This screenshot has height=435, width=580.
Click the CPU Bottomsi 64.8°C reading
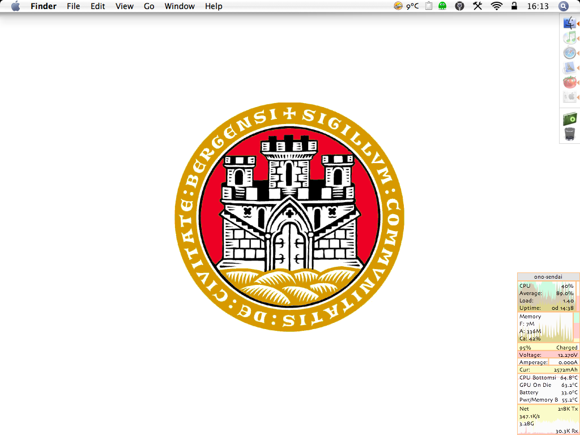point(548,378)
